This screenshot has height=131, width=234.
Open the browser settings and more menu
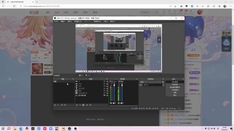[230, 6]
